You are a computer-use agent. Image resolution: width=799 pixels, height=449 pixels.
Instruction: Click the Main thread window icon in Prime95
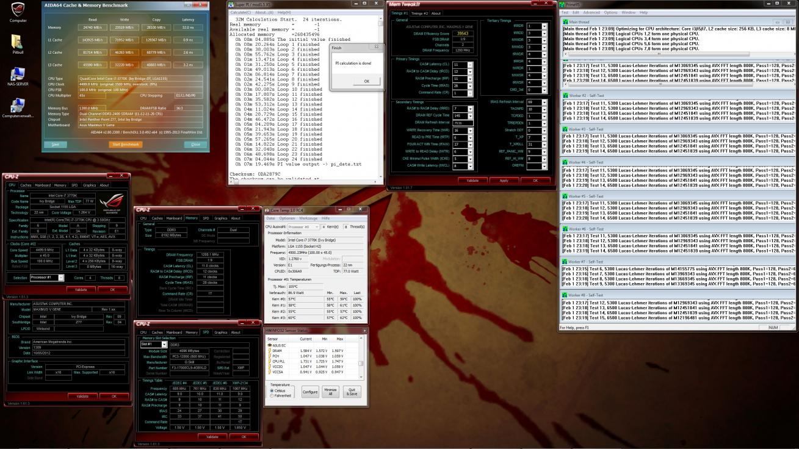(x=565, y=21)
